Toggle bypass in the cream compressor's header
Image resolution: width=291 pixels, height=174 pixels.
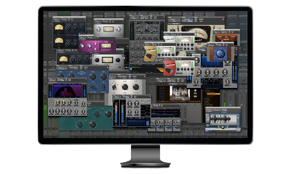[201, 19]
